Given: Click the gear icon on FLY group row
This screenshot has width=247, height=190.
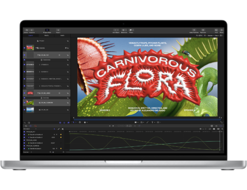Looking at the screenshot, I should (x=59, y=55).
